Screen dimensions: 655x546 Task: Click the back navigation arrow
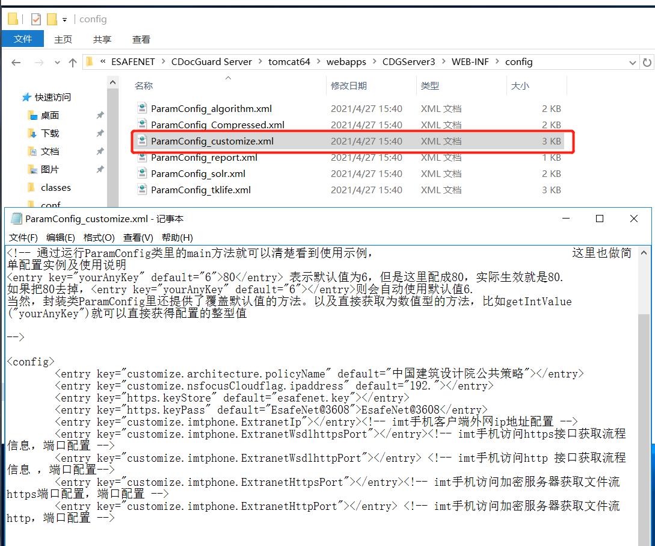tap(16, 62)
